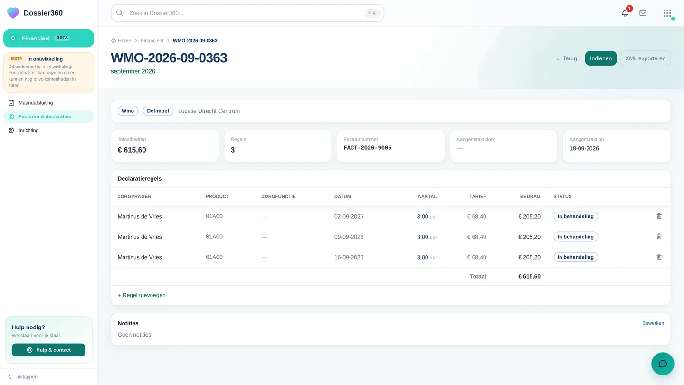Submit the declaration with Indienen

tap(601, 58)
